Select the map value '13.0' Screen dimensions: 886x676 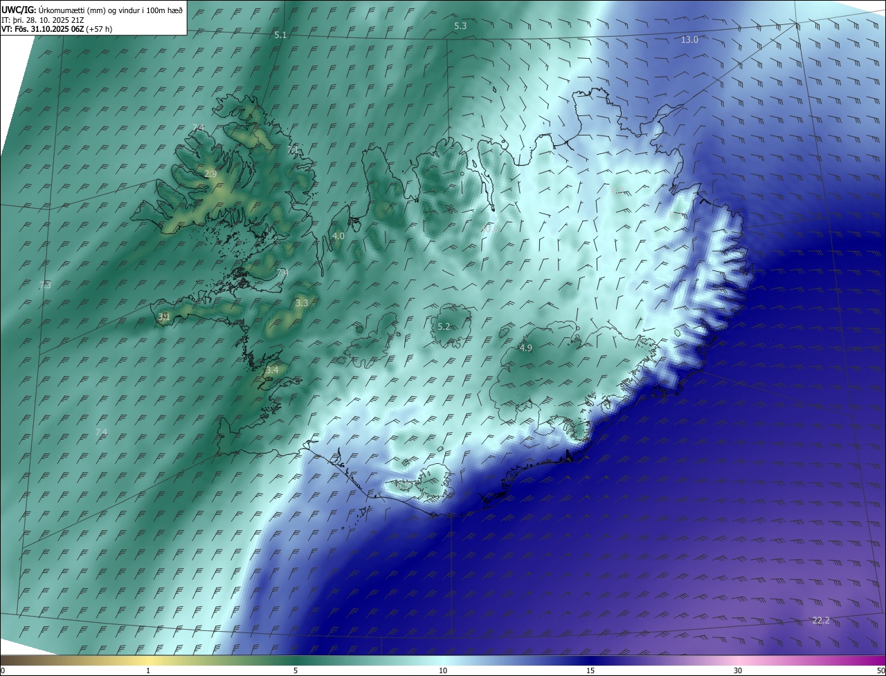689,39
